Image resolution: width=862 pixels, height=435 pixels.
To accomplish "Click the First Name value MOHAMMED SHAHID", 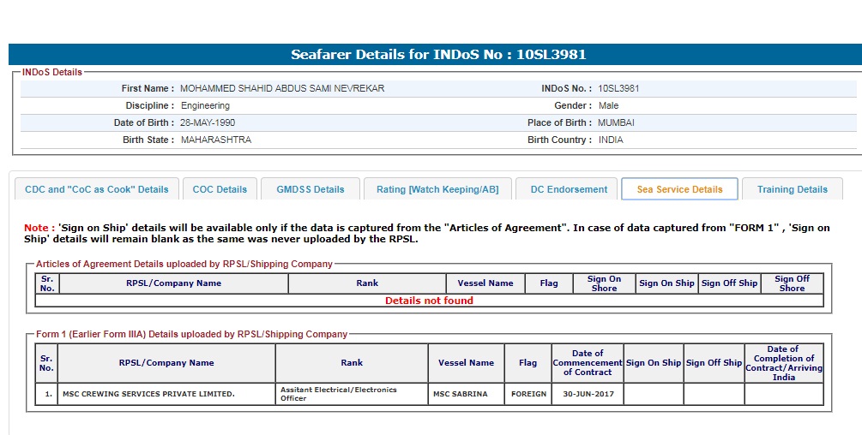I will point(281,88).
